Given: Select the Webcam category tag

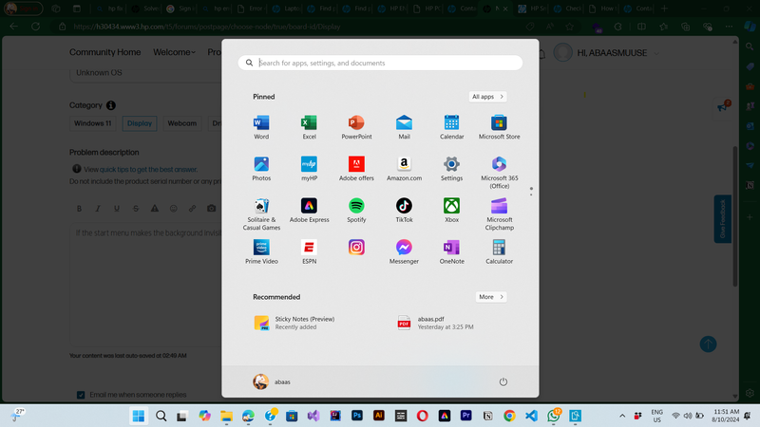Looking at the screenshot, I should [x=182, y=123].
